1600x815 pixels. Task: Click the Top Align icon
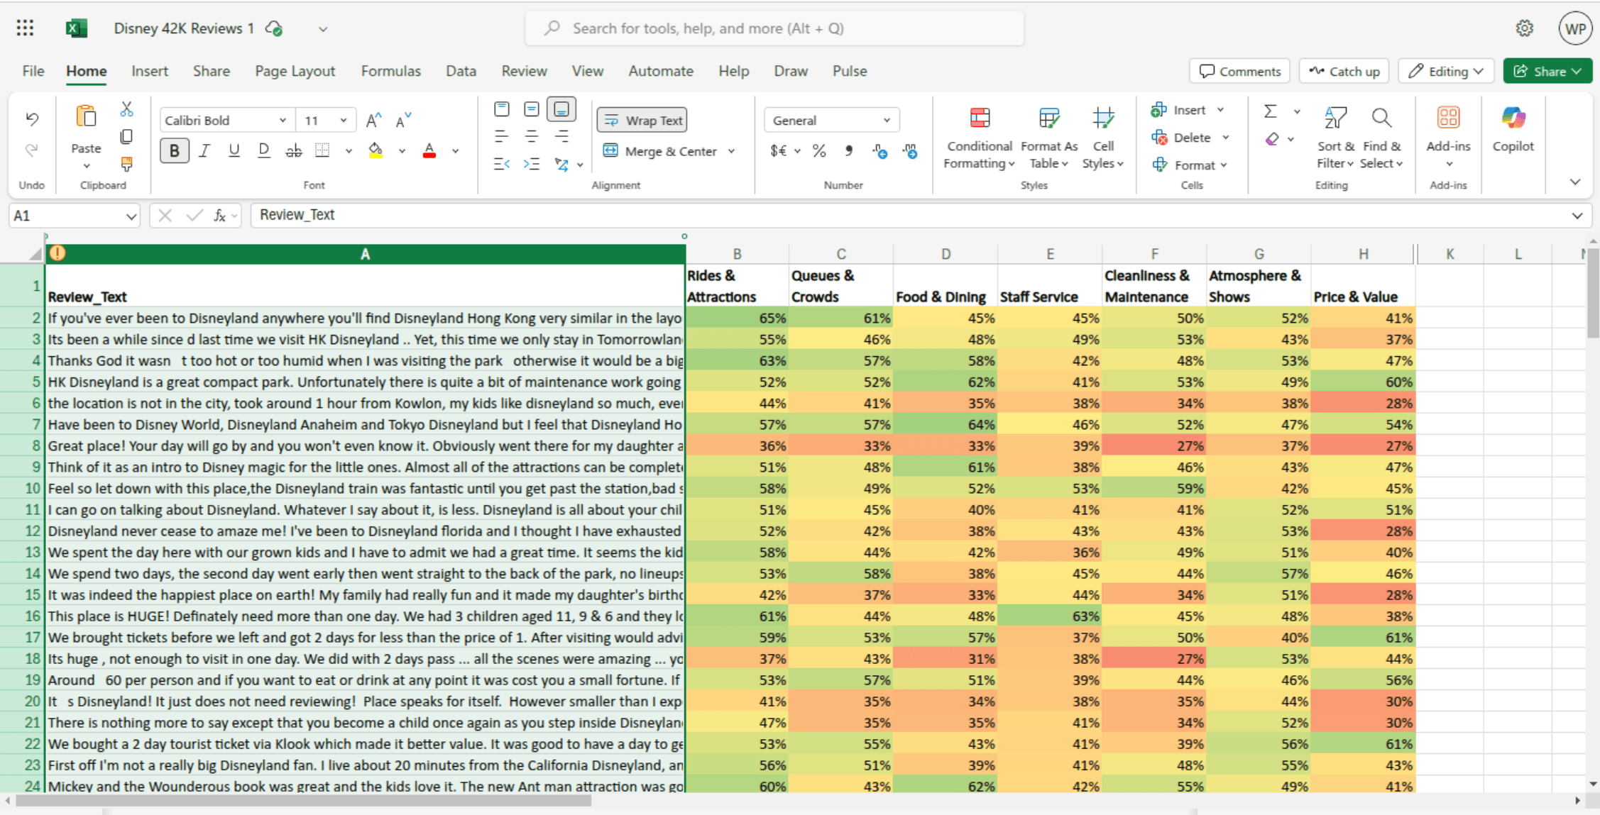[x=502, y=109]
